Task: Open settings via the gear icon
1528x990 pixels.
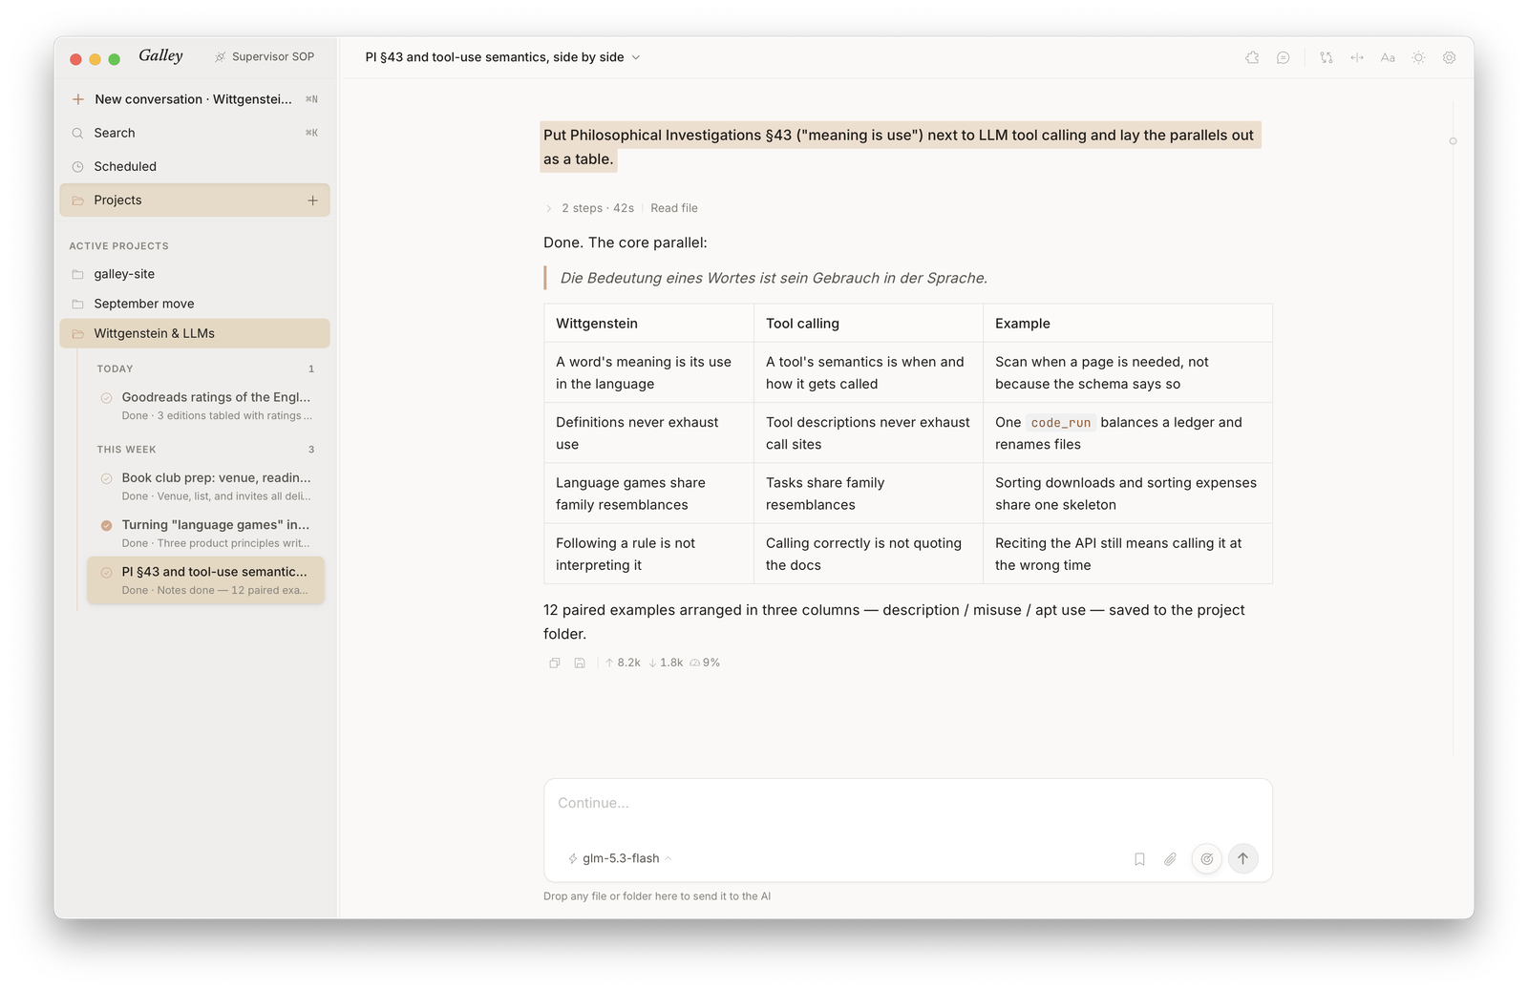Action: point(1449,57)
